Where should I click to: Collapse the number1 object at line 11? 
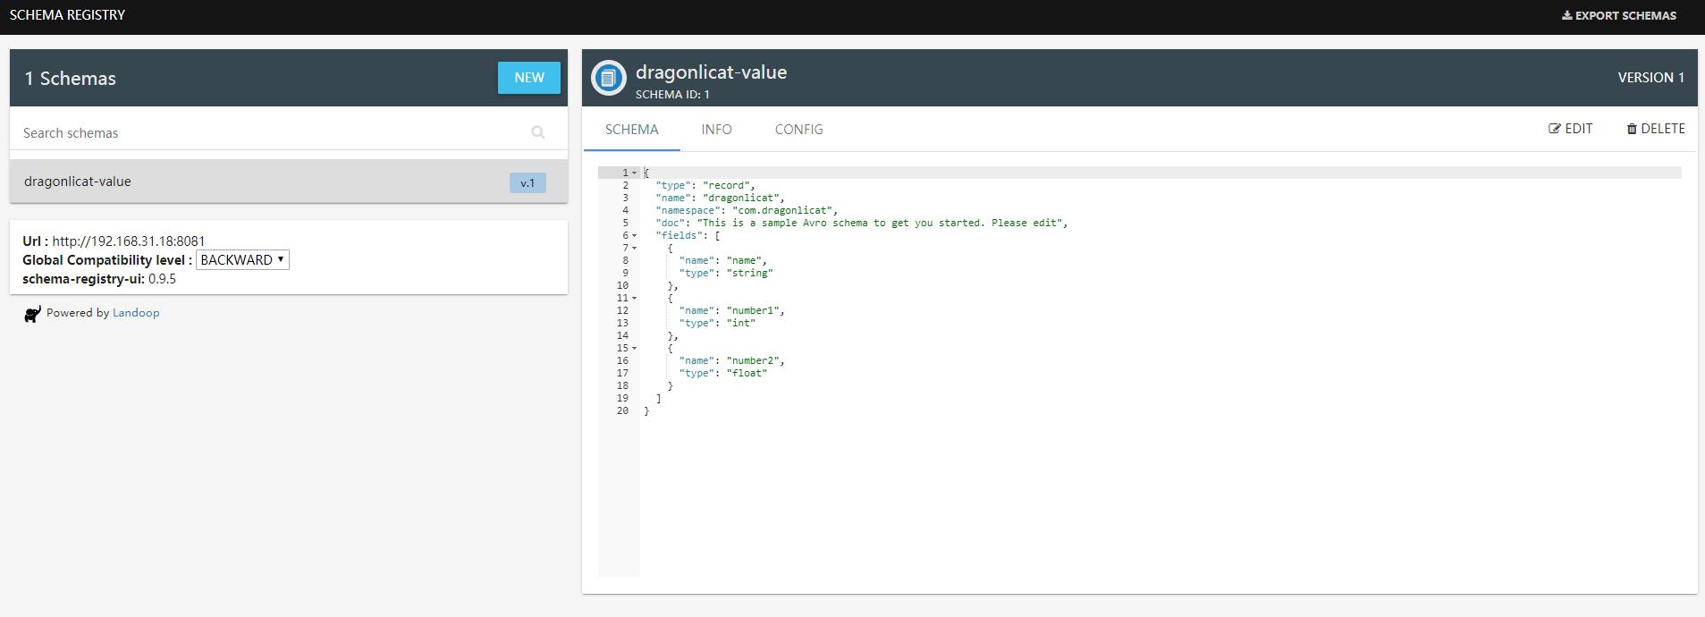pos(635,299)
